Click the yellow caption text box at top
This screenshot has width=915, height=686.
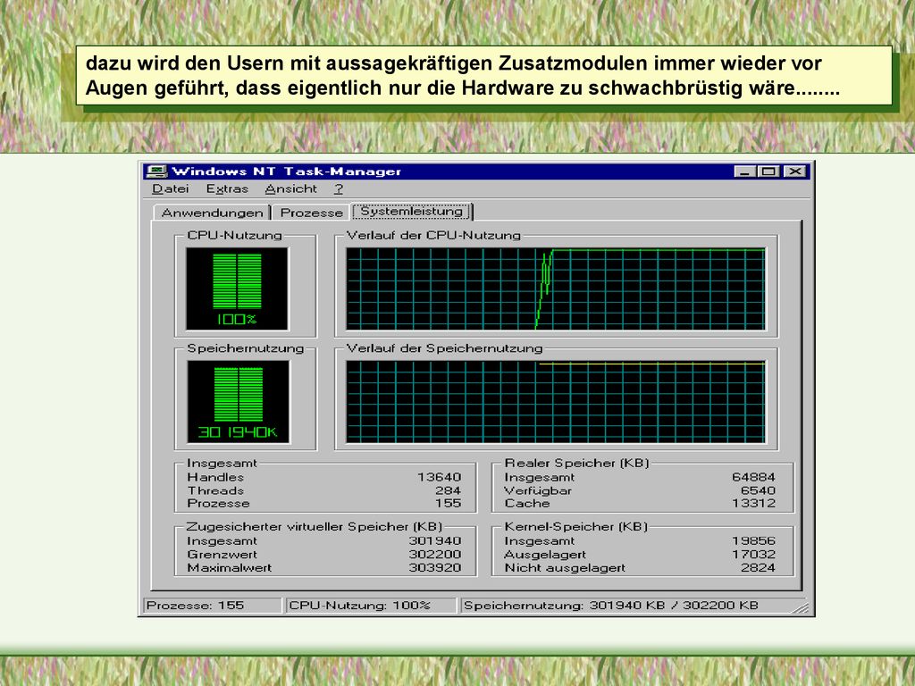(x=483, y=76)
